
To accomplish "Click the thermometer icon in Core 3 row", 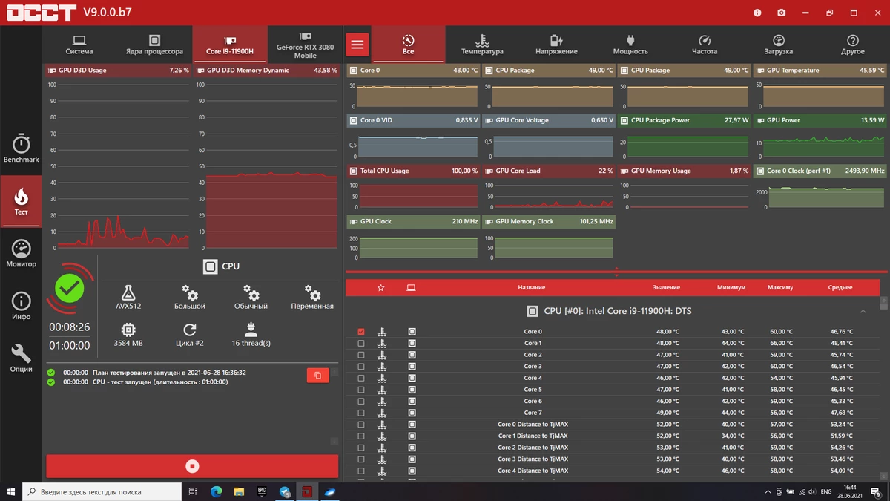I will click(x=382, y=367).
